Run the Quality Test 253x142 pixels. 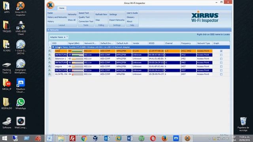click(84, 17)
